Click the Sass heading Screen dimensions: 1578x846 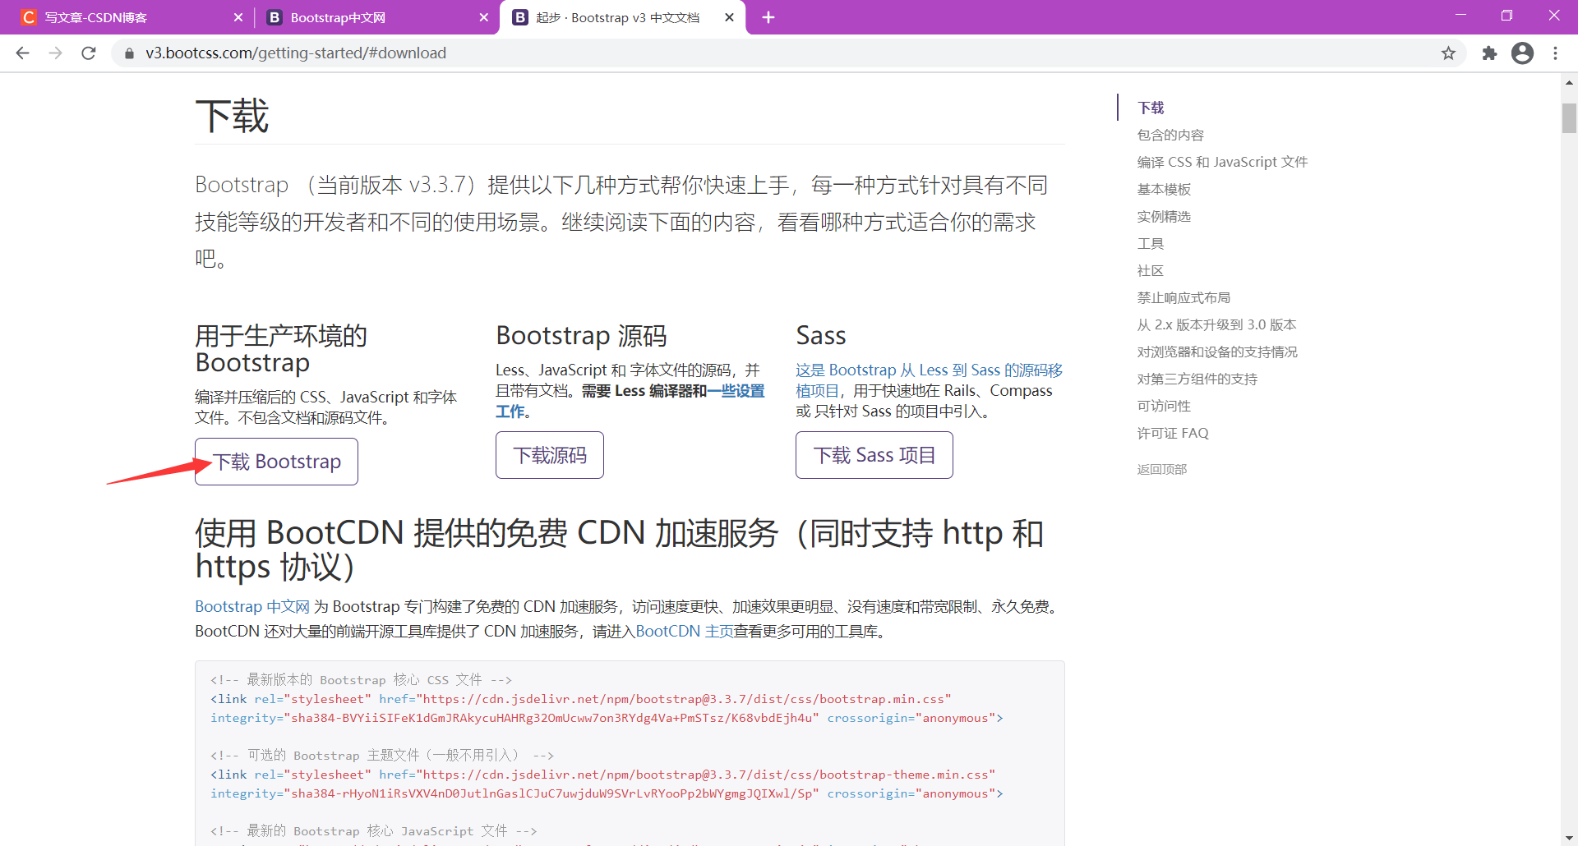821,335
